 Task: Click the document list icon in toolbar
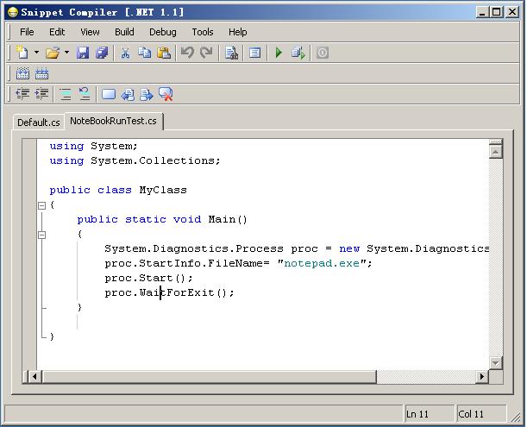[x=254, y=53]
